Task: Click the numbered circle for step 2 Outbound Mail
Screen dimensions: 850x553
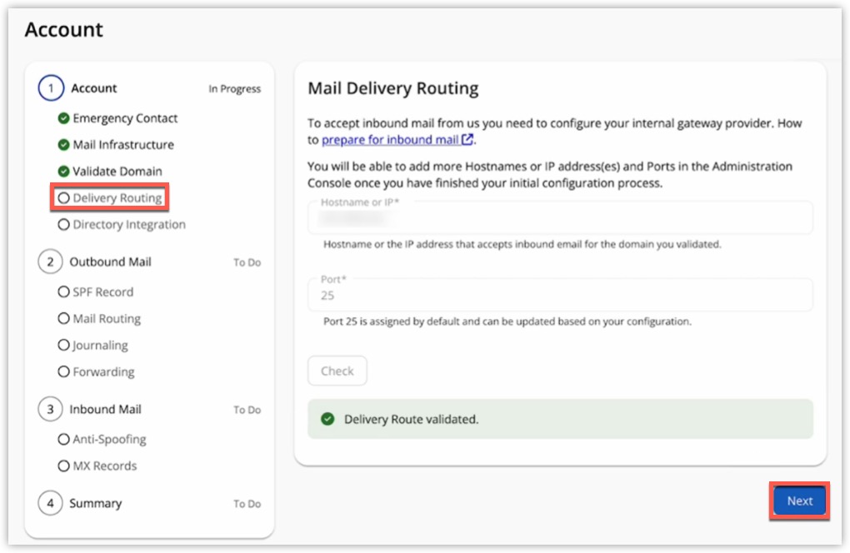Action: pyautogui.click(x=50, y=262)
